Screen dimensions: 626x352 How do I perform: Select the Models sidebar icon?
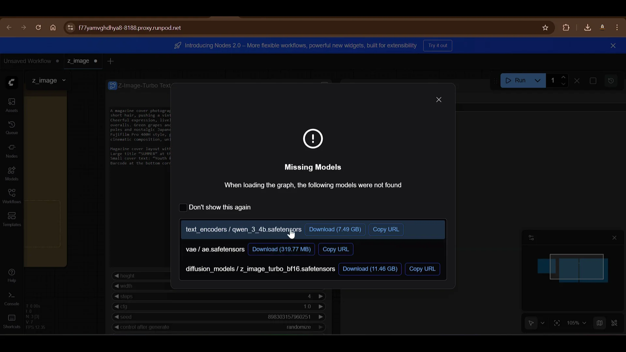coord(11,173)
